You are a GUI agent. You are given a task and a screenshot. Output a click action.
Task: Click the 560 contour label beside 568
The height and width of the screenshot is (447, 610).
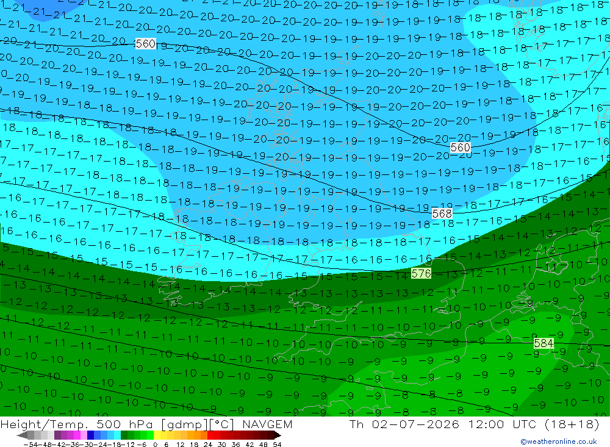coord(460,148)
